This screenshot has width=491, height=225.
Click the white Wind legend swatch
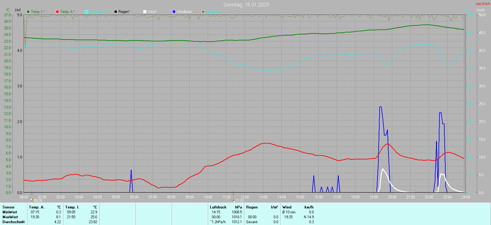[x=145, y=12]
